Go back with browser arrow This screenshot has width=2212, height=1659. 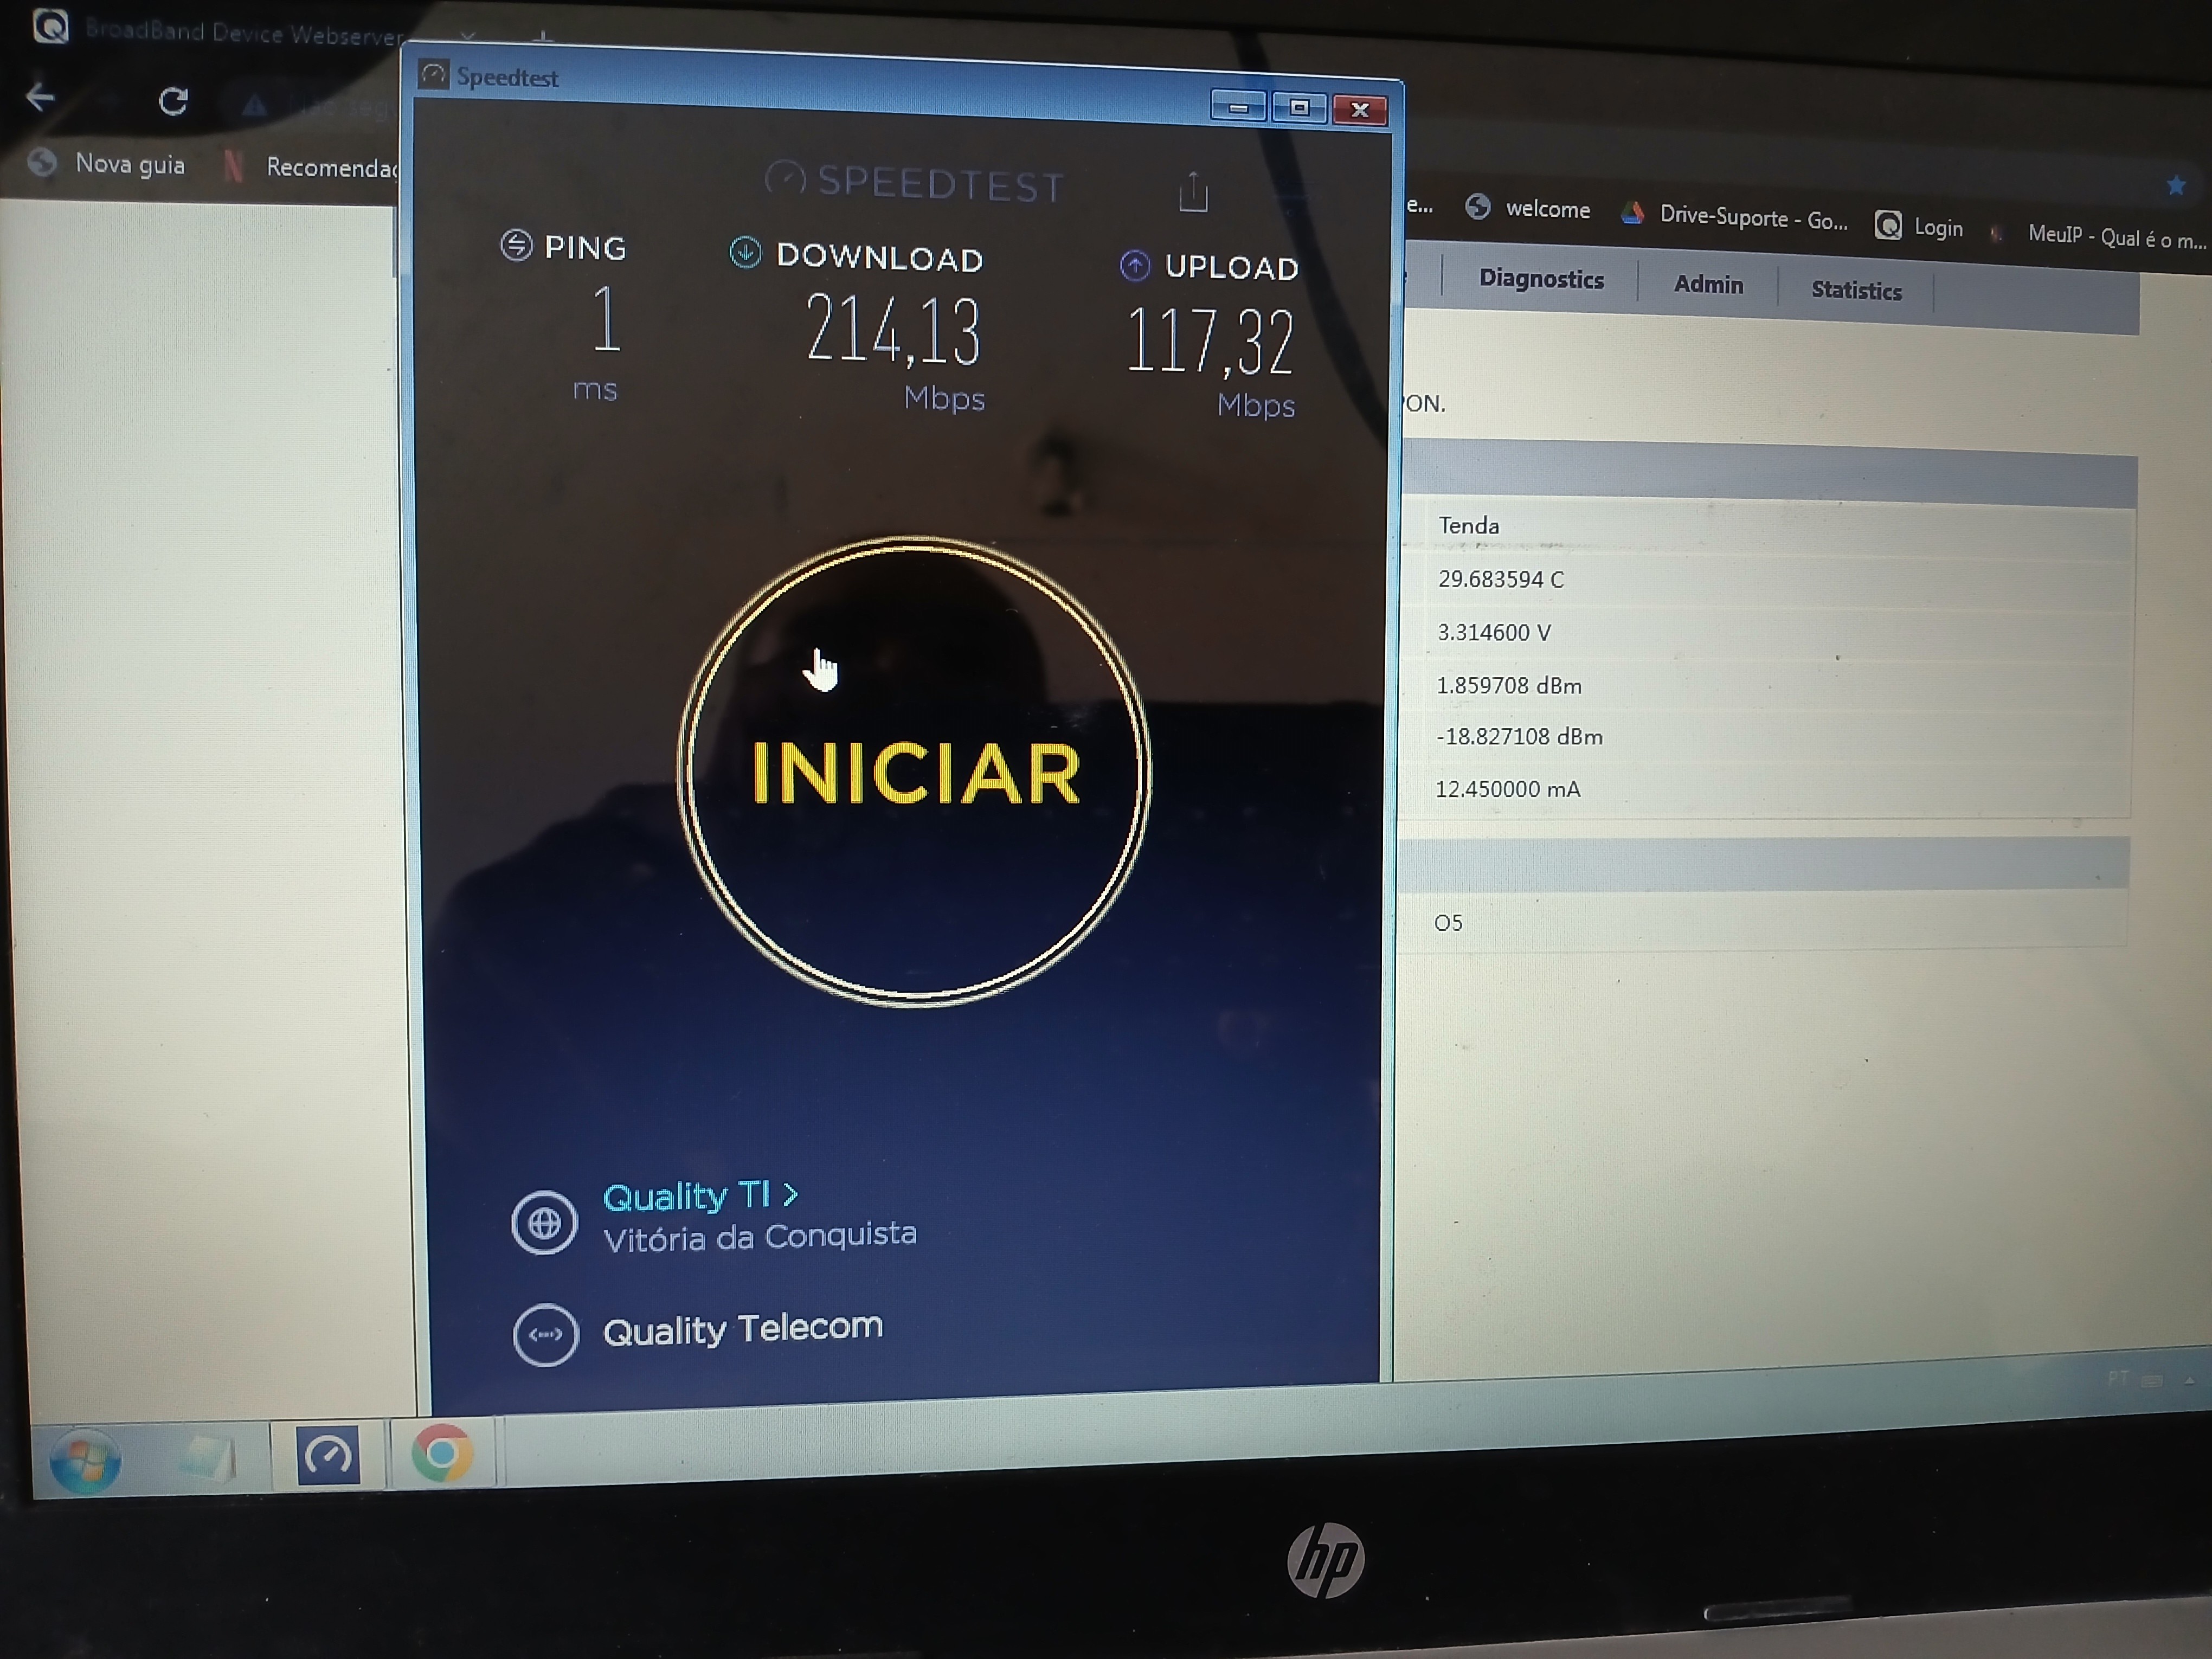point(40,97)
